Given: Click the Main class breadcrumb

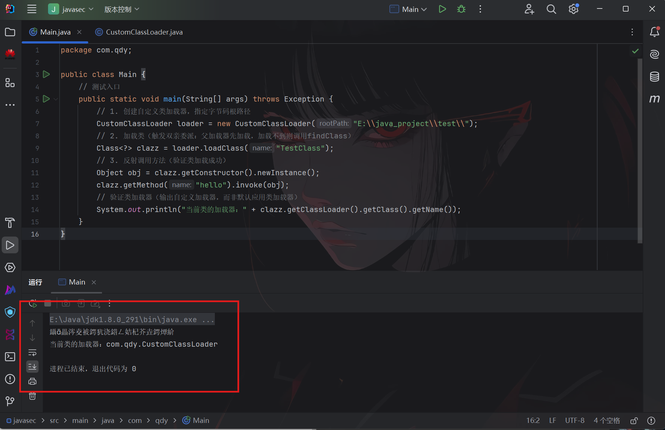Looking at the screenshot, I should tap(196, 420).
